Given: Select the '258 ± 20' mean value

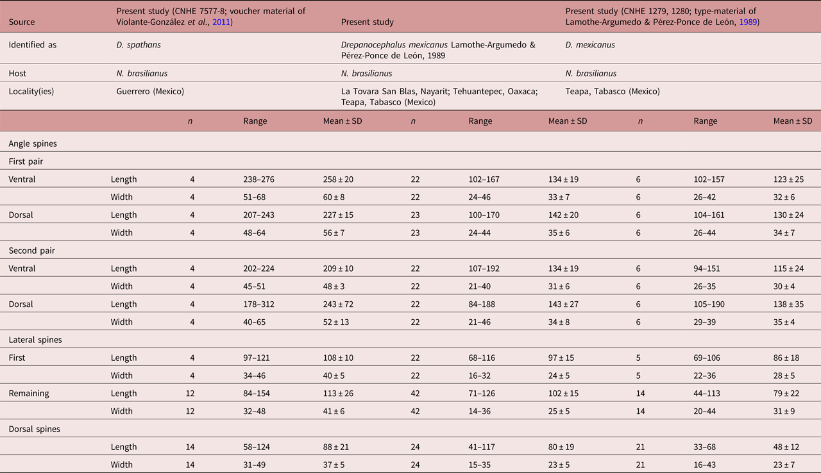Looking at the screenshot, I should pos(338,179).
